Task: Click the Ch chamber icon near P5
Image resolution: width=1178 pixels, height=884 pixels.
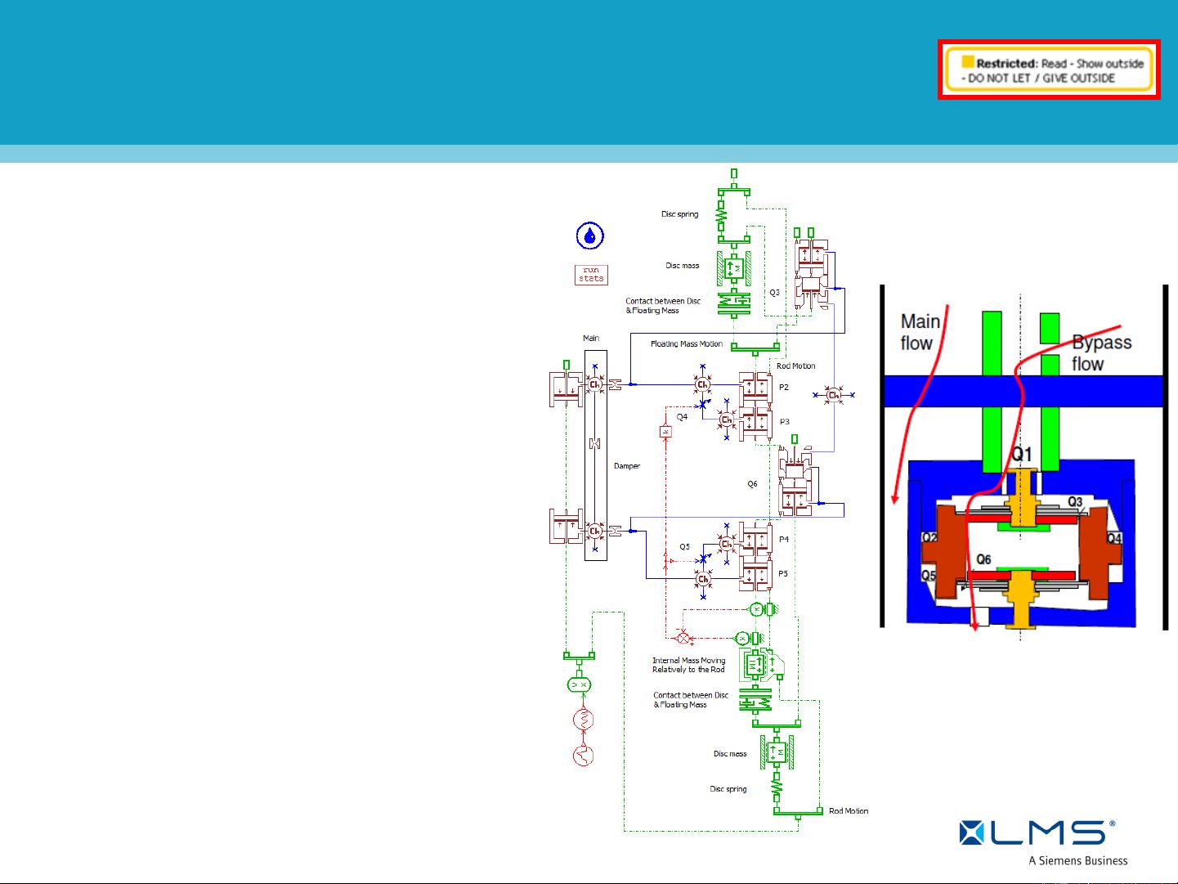Action: (703, 580)
